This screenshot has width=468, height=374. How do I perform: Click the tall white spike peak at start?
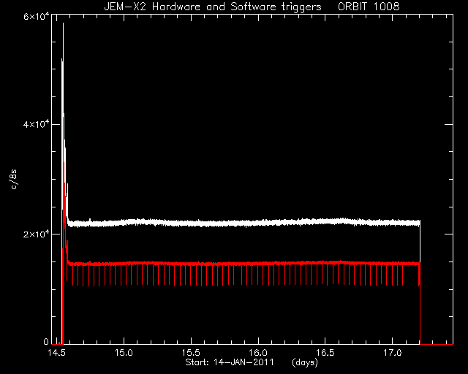63,24
